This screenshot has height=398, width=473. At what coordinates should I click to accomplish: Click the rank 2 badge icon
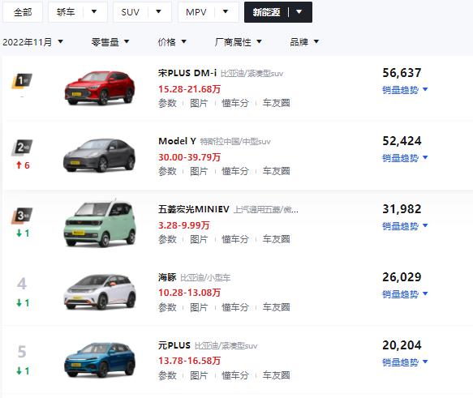click(x=22, y=148)
